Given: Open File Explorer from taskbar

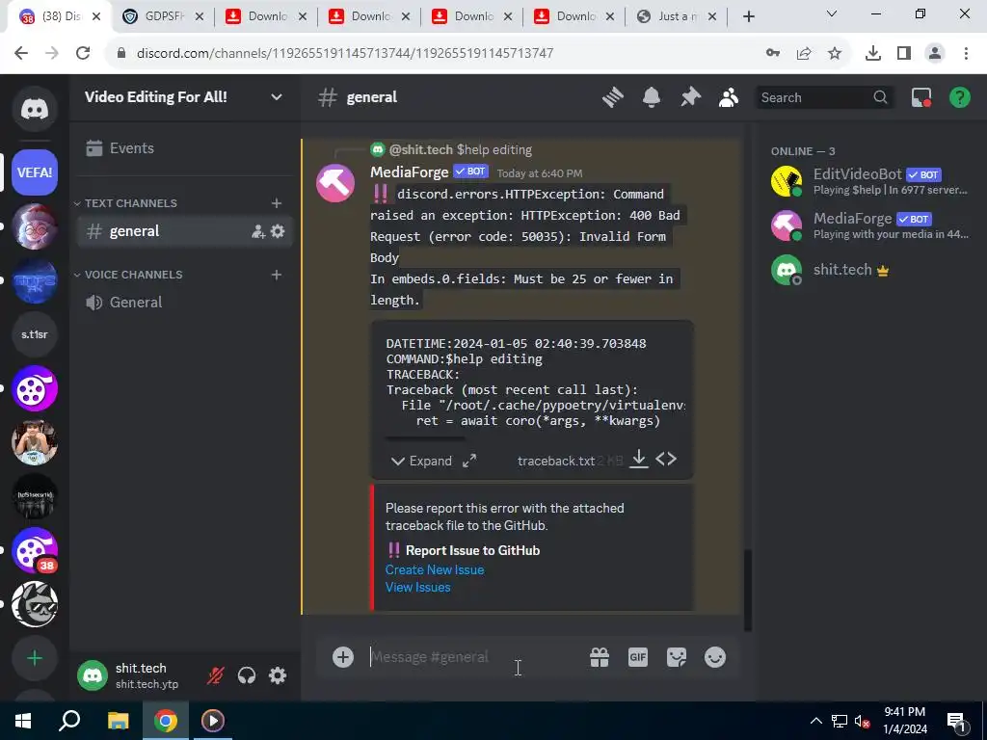Looking at the screenshot, I should 118,721.
